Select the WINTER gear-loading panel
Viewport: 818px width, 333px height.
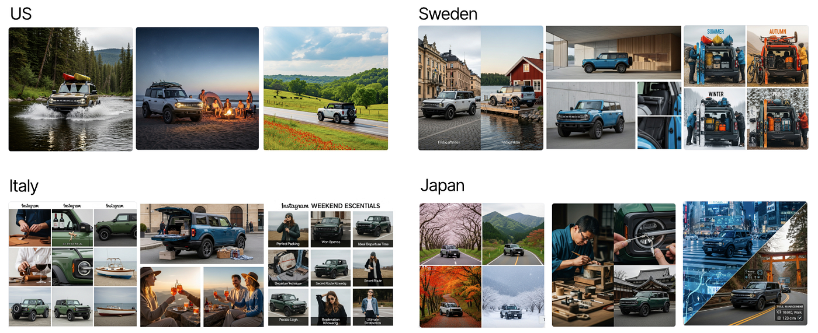coord(715,119)
